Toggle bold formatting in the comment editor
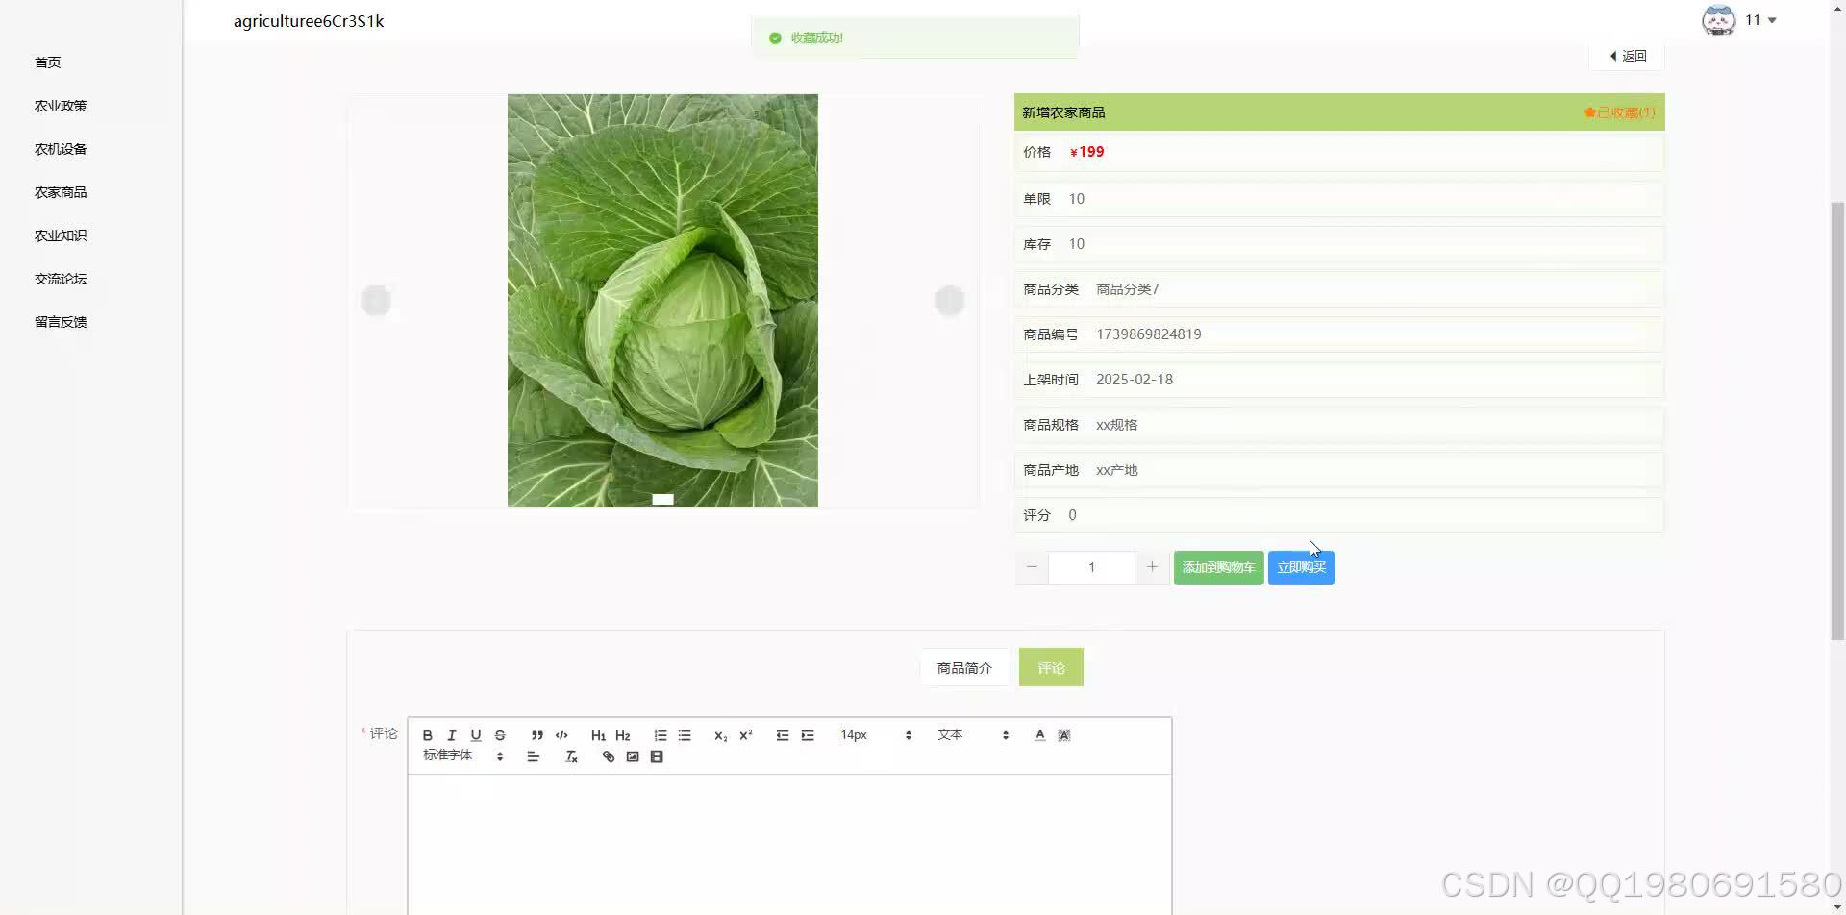This screenshot has height=915, width=1846. point(427,734)
